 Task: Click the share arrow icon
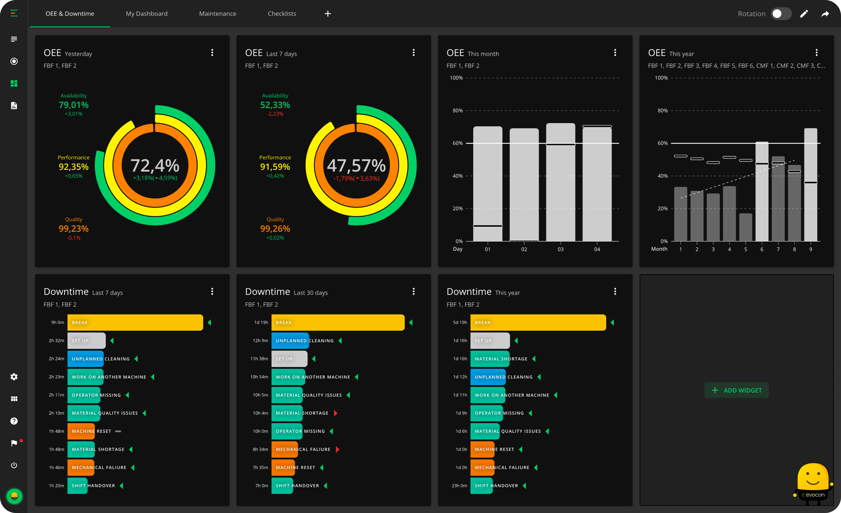pos(825,14)
